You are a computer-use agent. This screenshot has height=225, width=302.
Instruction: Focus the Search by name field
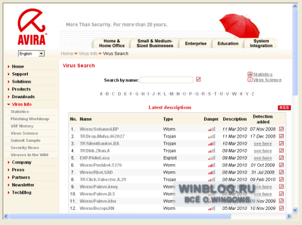[x=166, y=80]
